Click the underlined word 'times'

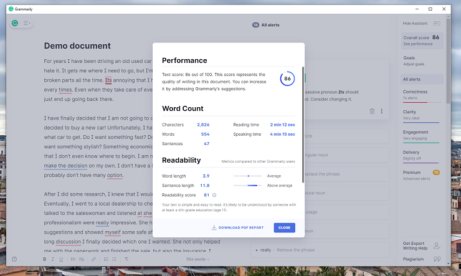pyautogui.click(x=65, y=90)
